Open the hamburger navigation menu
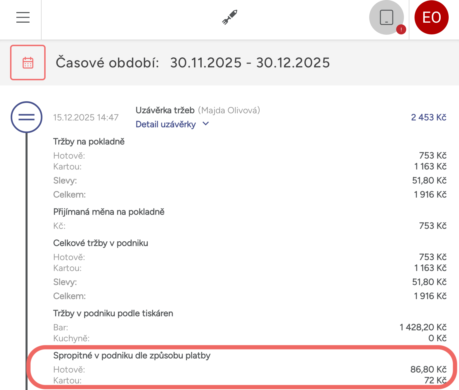The width and height of the screenshot is (459, 390). point(23,17)
